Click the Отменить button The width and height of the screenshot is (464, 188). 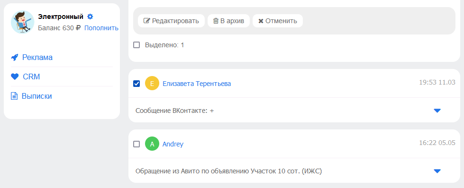click(x=278, y=21)
